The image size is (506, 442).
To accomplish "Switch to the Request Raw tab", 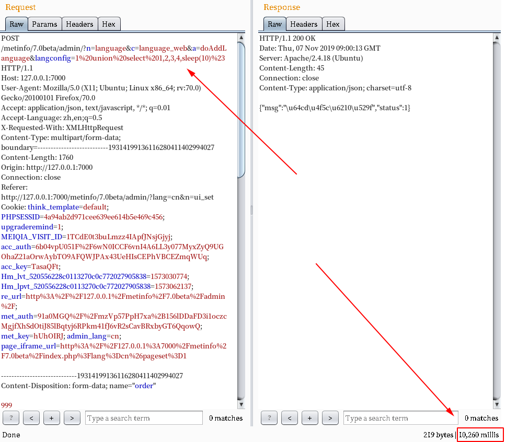I will [16, 24].
